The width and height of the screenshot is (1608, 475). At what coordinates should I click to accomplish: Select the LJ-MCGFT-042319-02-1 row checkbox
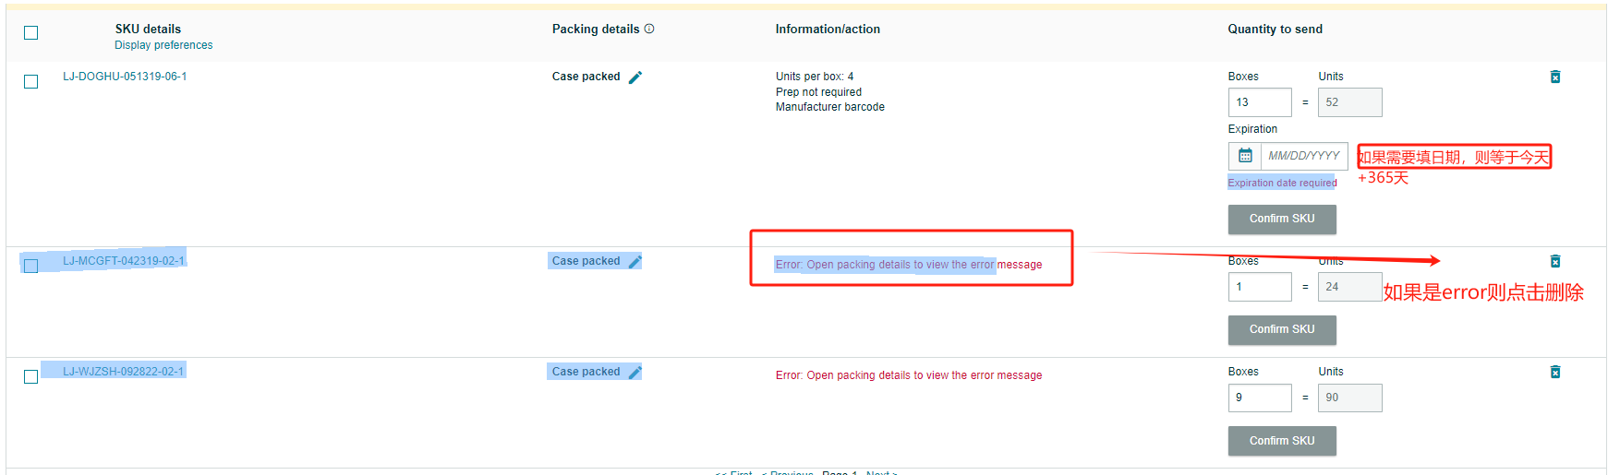coord(31,266)
